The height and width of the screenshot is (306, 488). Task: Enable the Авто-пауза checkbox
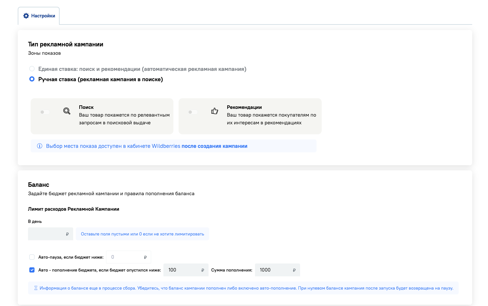(32, 257)
